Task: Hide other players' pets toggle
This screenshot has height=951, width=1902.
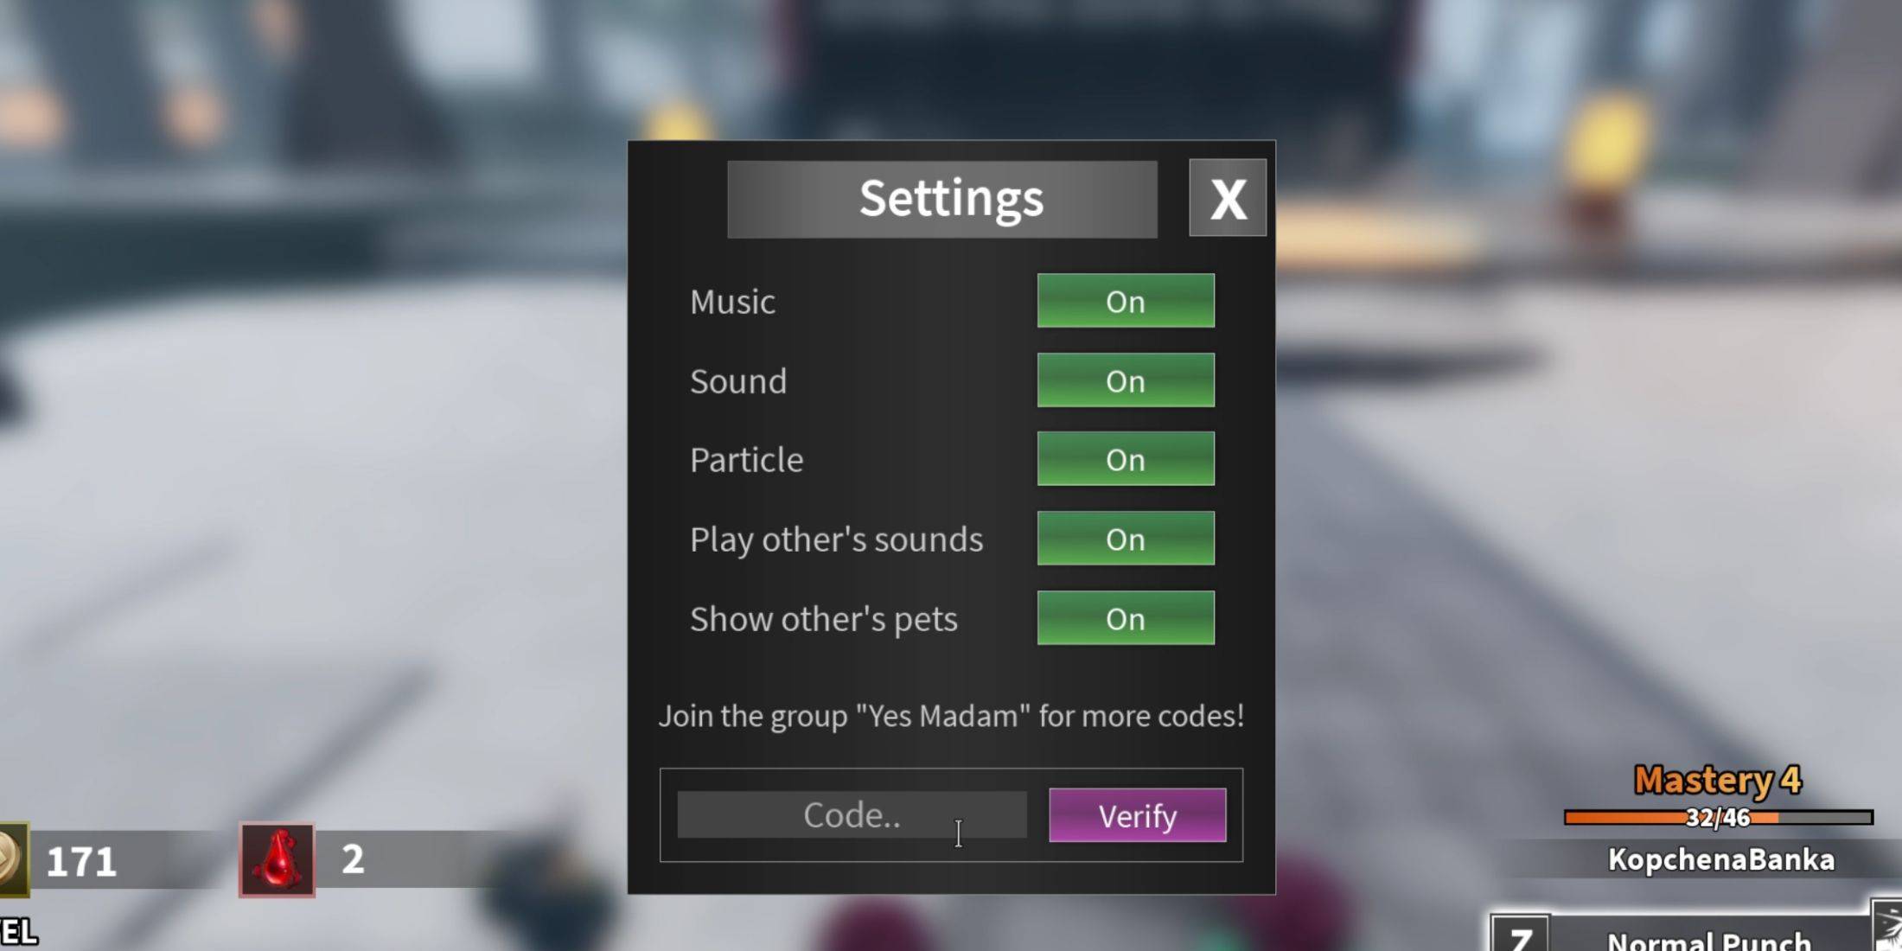Action: pyautogui.click(x=1126, y=619)
